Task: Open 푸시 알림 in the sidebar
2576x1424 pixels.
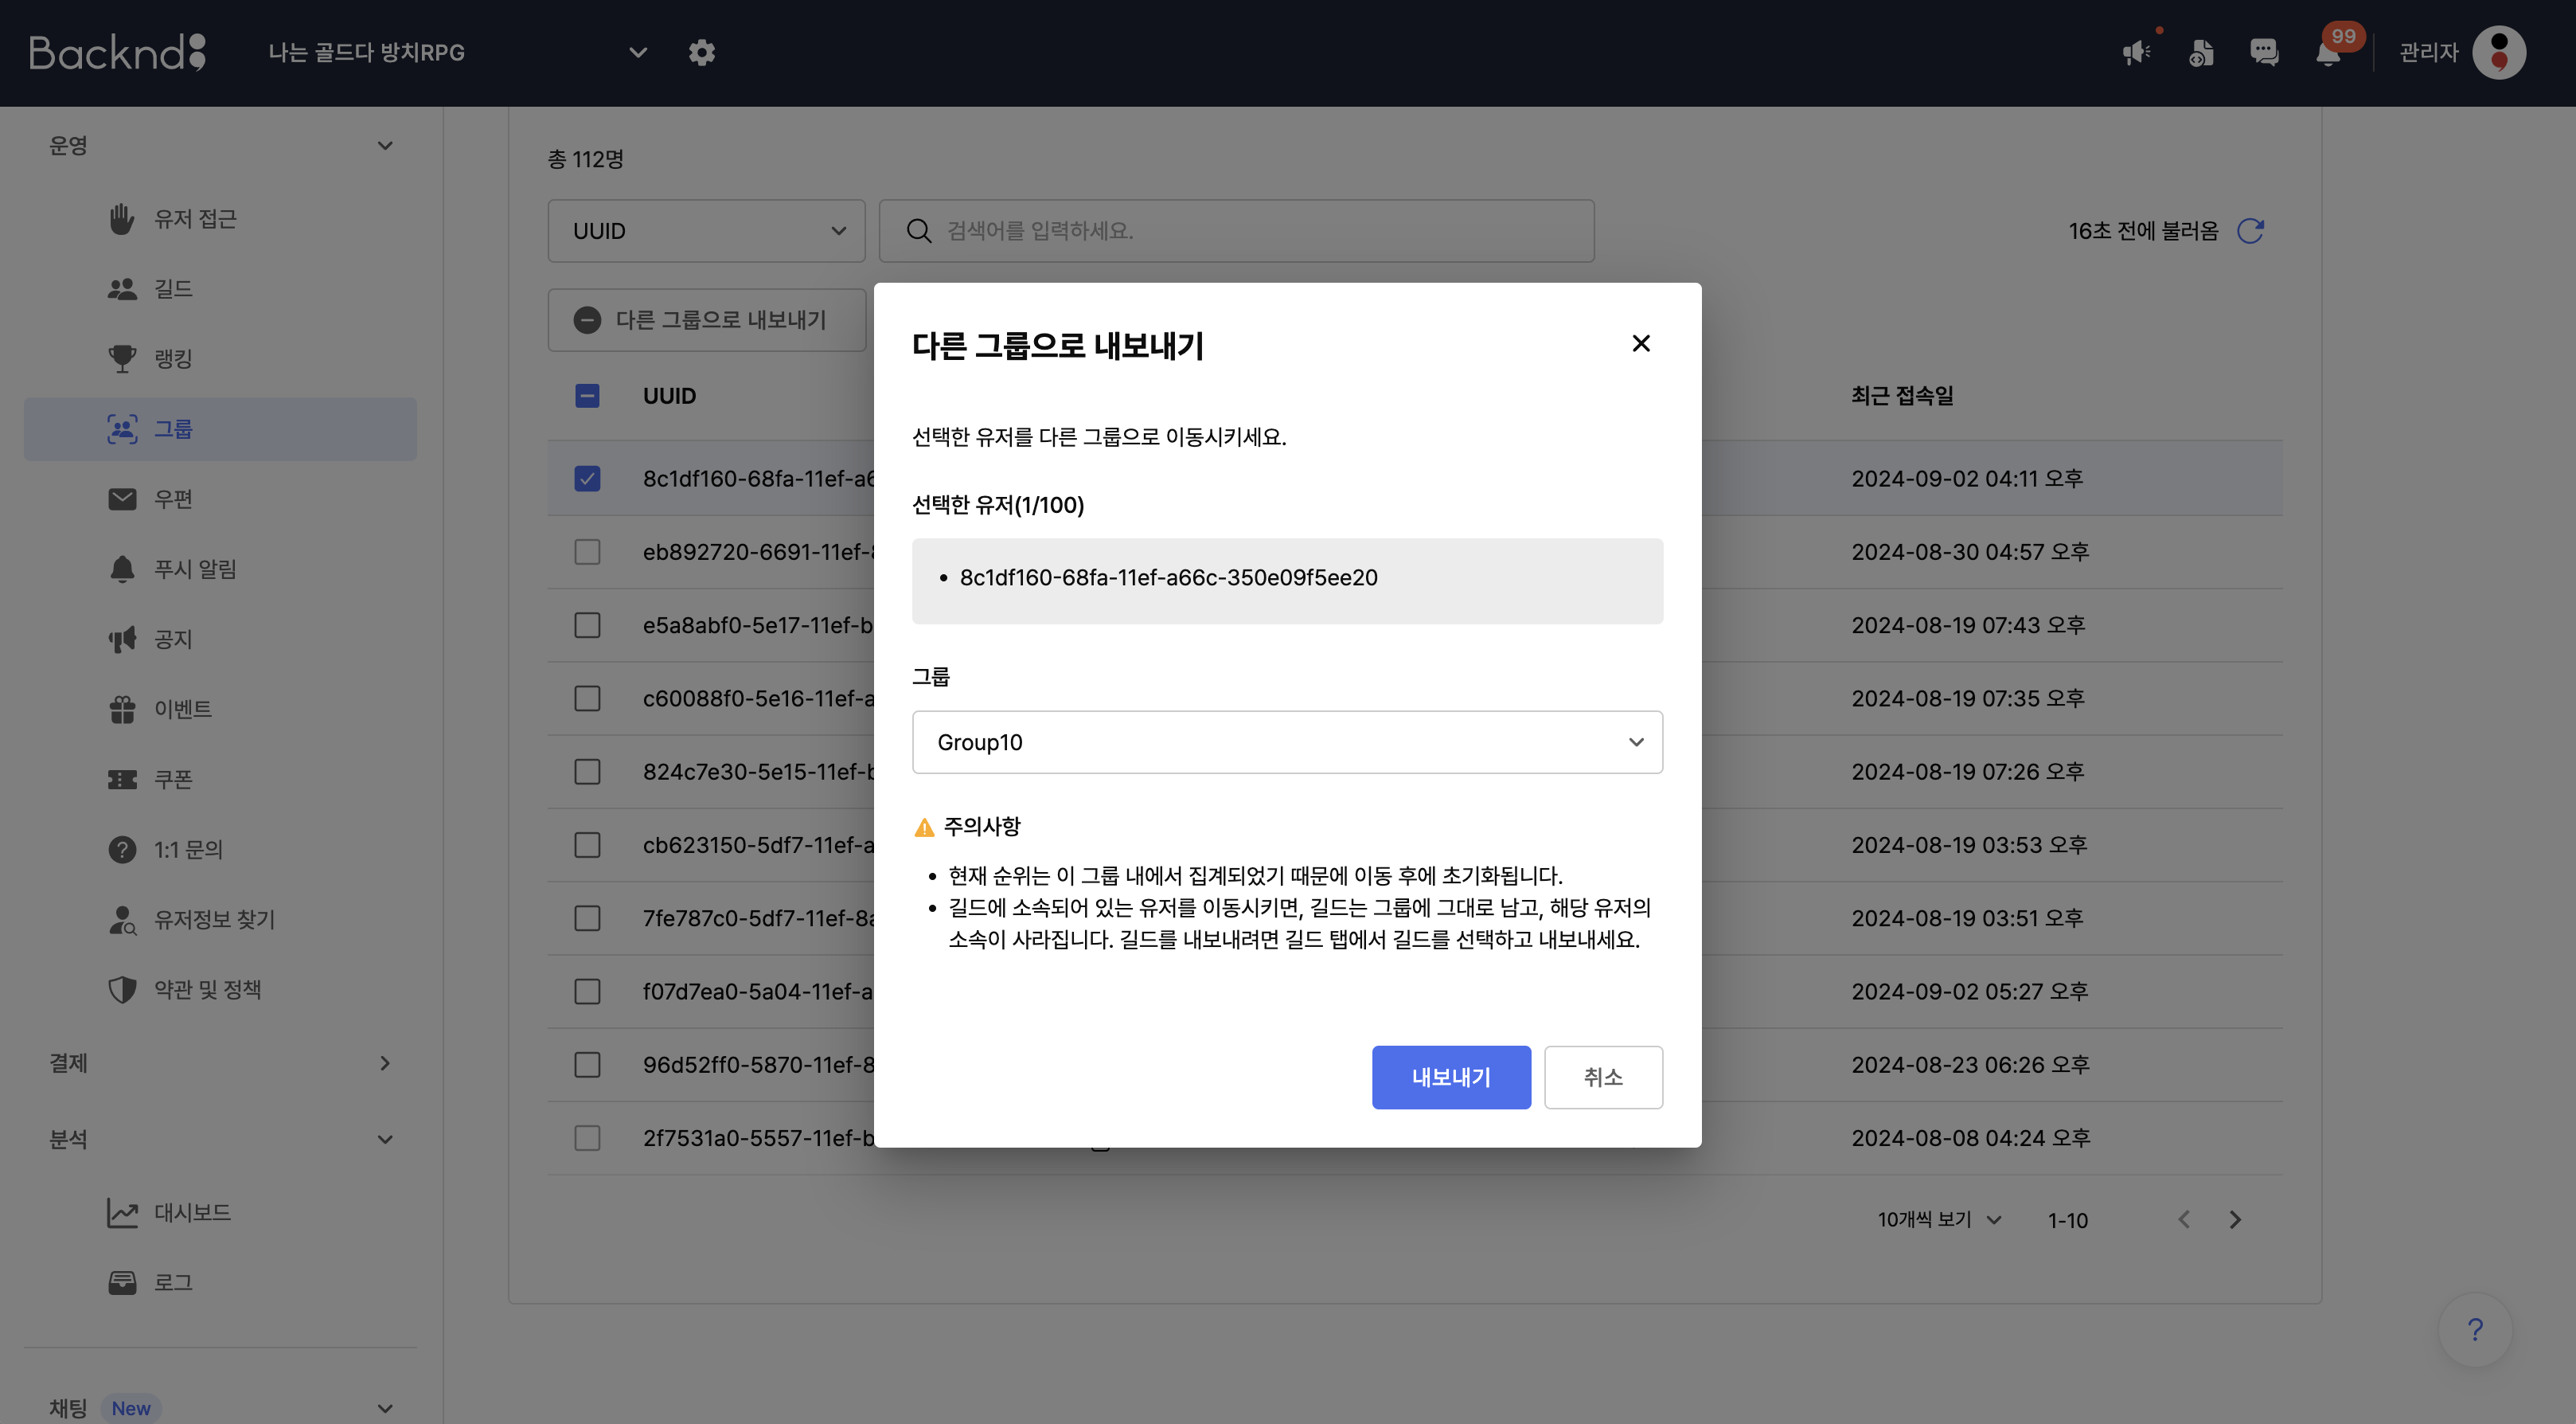Action: 220,569
